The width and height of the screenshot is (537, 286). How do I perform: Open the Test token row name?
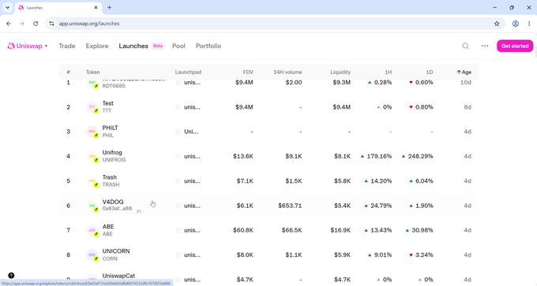(108, 103)
